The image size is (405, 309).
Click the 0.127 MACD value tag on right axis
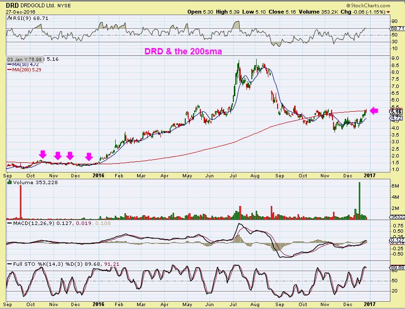tap(397, 240)
